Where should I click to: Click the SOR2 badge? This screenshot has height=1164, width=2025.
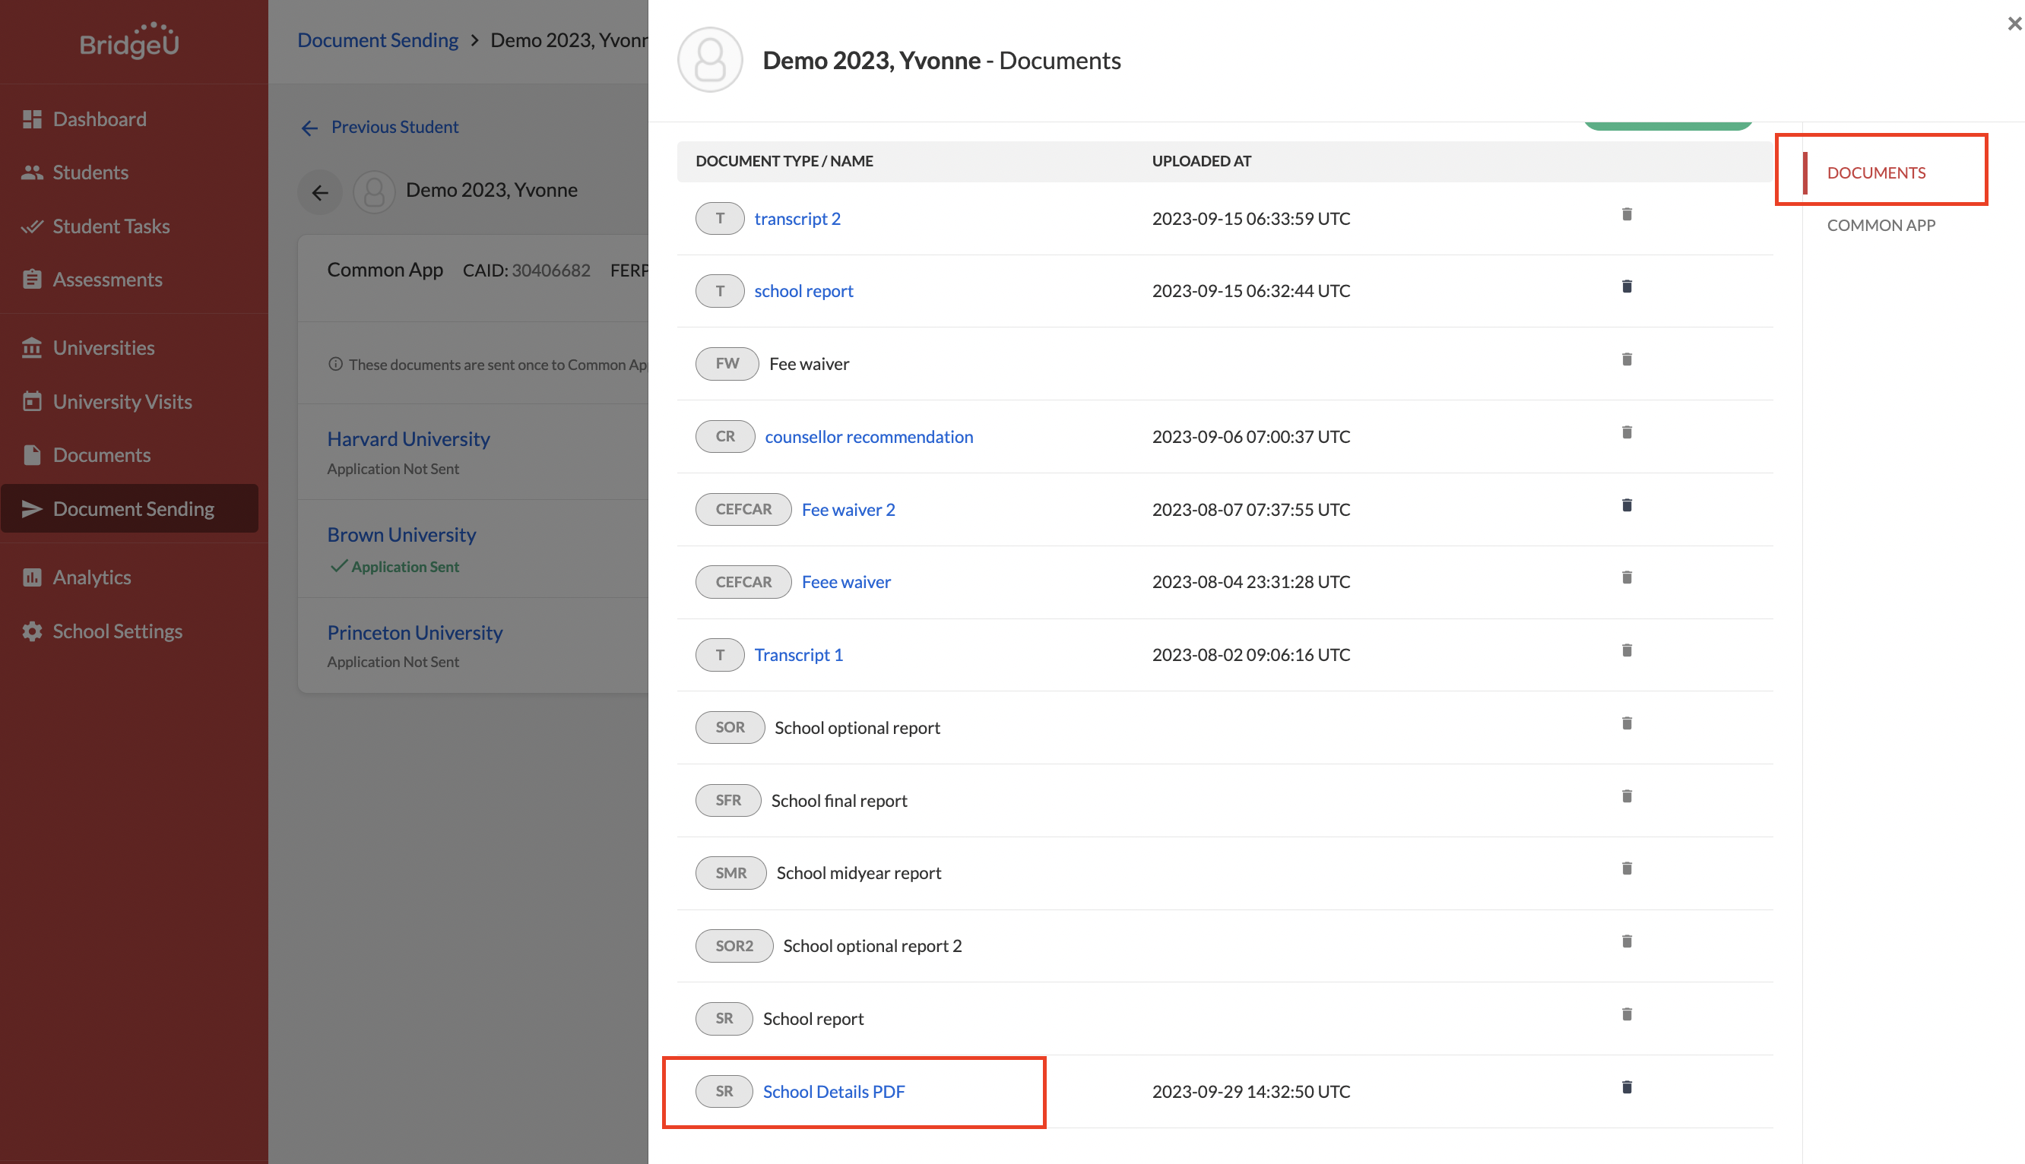click(734, 946)
